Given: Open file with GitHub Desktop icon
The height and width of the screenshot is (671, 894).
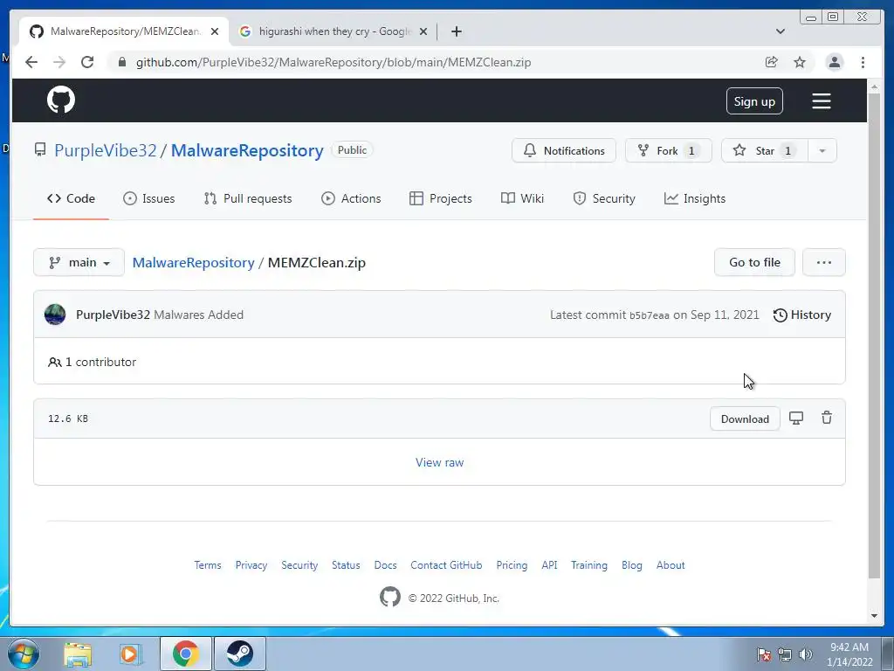Looking at the screenshot, I should 796,419.
